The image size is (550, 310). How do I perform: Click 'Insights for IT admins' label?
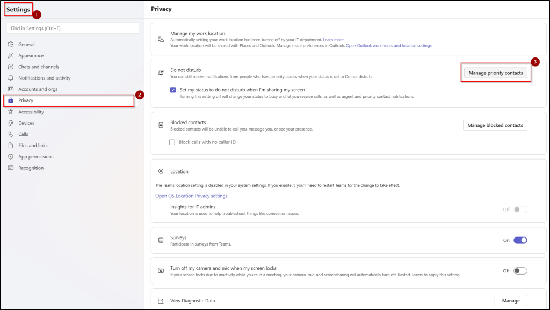tap(193, 207)
